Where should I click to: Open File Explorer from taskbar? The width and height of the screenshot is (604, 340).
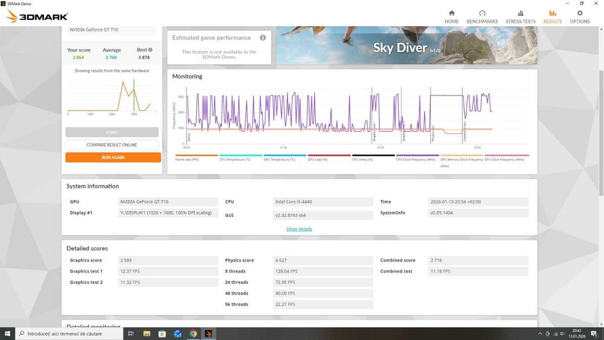147,334
